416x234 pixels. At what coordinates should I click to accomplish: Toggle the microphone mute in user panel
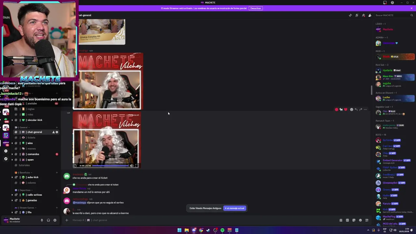coord(42,220)
